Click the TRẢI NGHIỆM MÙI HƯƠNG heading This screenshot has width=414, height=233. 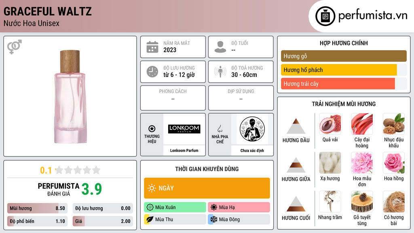344,104
